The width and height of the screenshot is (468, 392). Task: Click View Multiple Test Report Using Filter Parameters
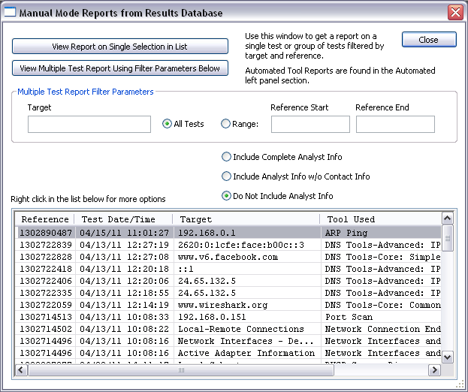[120, 68]
